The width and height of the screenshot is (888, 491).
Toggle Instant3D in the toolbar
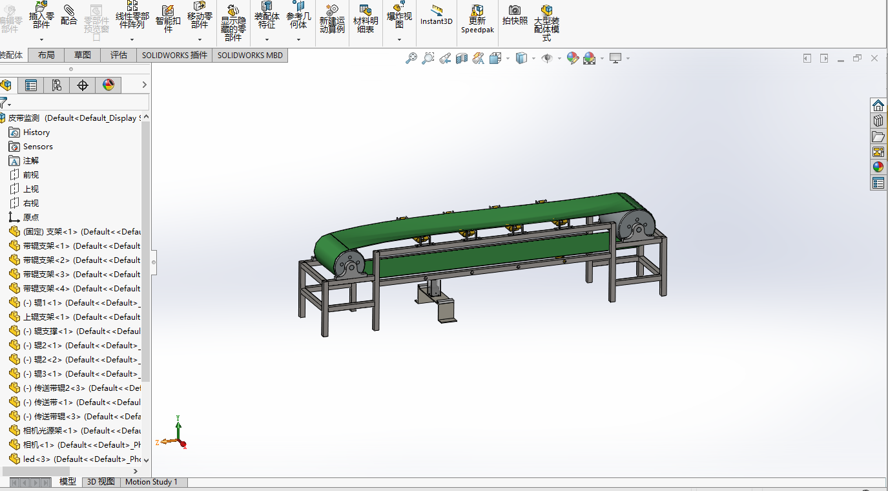pos(437,15)
